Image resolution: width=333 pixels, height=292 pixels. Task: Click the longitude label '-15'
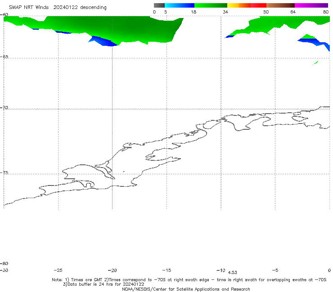(166, 270)
